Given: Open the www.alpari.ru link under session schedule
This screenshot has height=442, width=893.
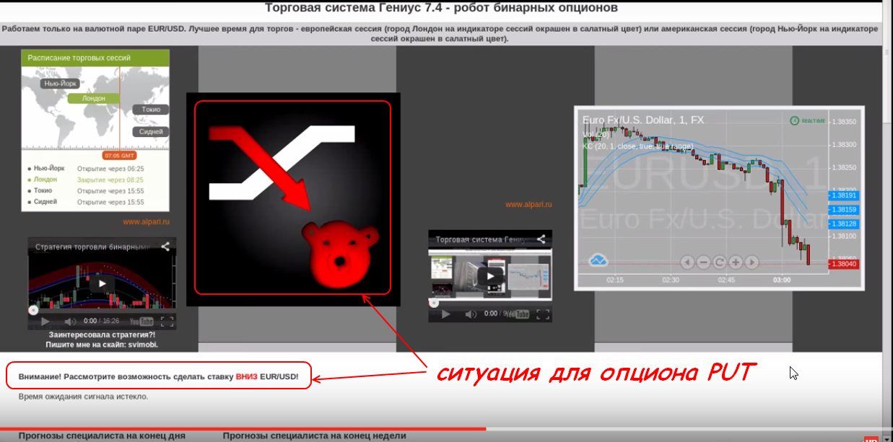Looking at the screenshot, I should coord(146,222).
